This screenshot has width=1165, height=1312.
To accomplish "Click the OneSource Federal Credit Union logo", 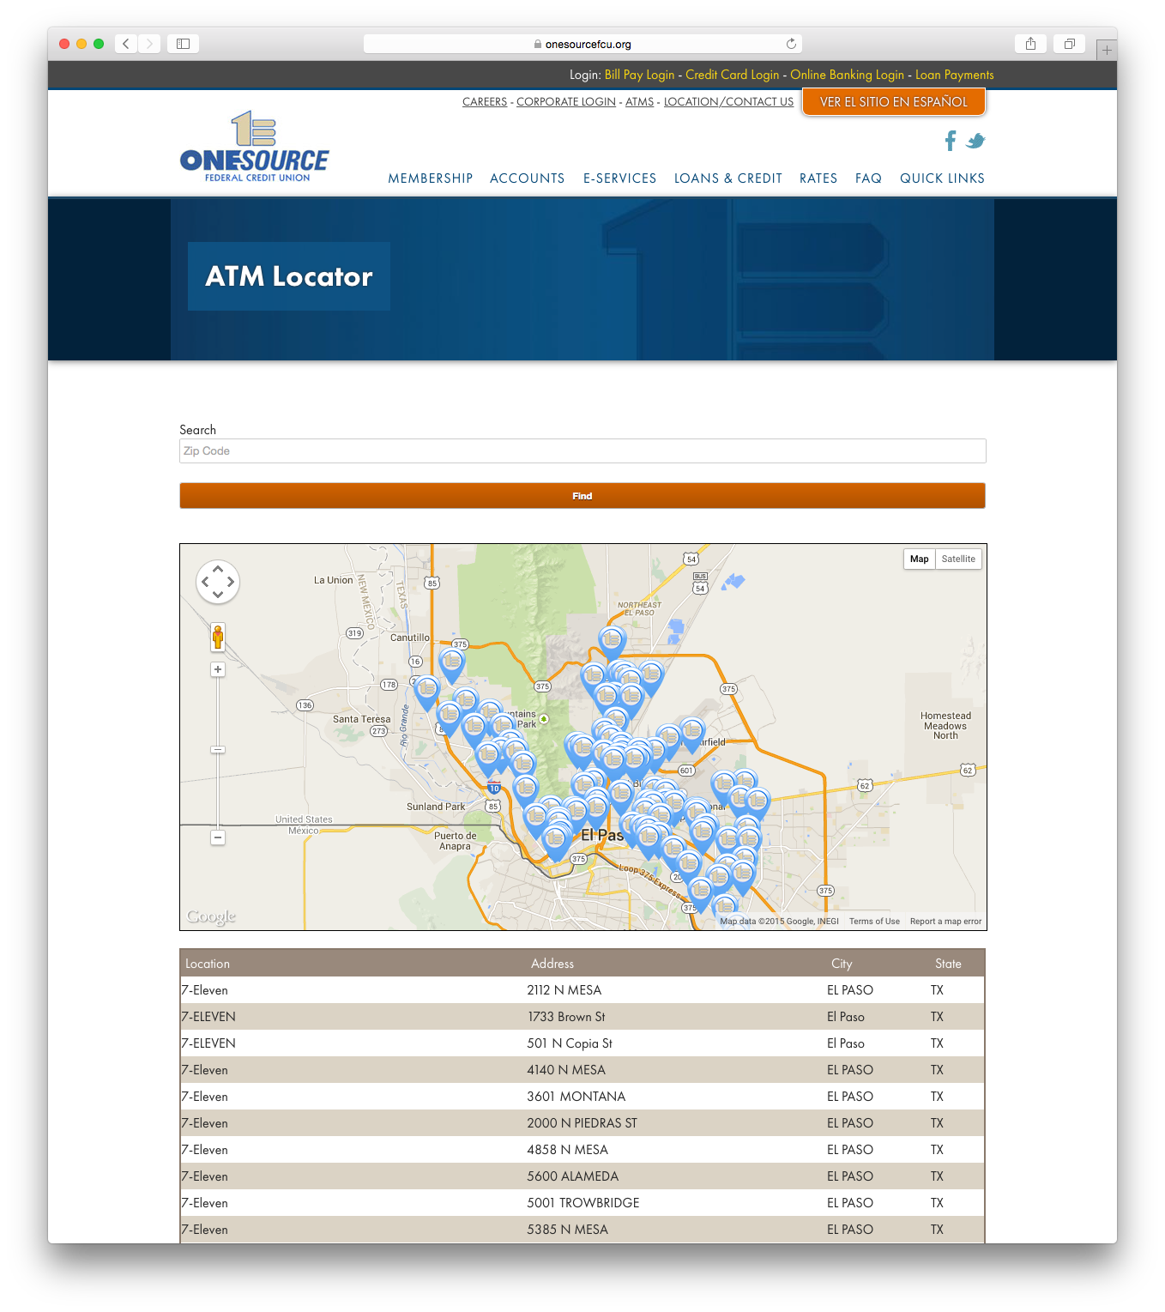I will point(254,147).
